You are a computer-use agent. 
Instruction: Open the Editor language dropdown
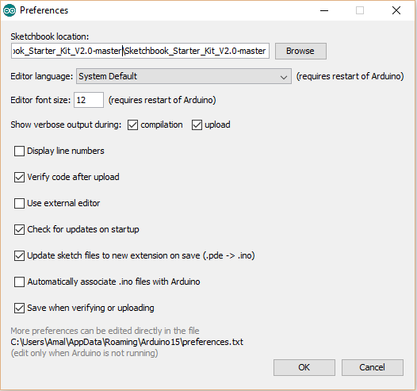click(x=184, y=76)
